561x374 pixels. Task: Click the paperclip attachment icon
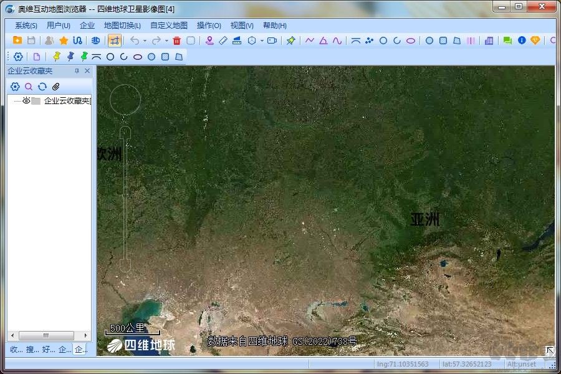point(55,87)
